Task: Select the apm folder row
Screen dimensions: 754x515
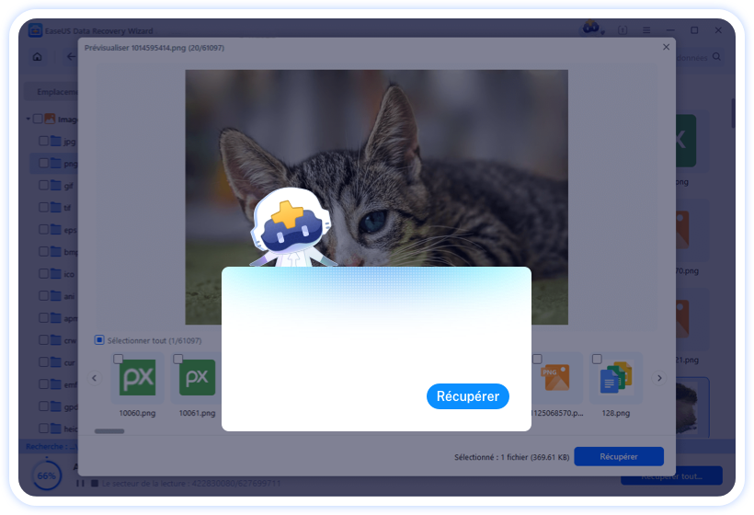Action: click(x=53, y=318)
